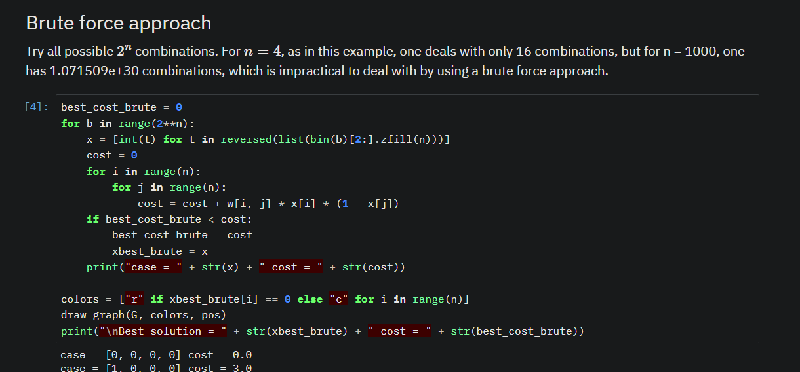Image resolution: width=800 pixels, height=372 pixels.
Task: Click the 'Brute force approach' heading
Action: pos(119,23)
